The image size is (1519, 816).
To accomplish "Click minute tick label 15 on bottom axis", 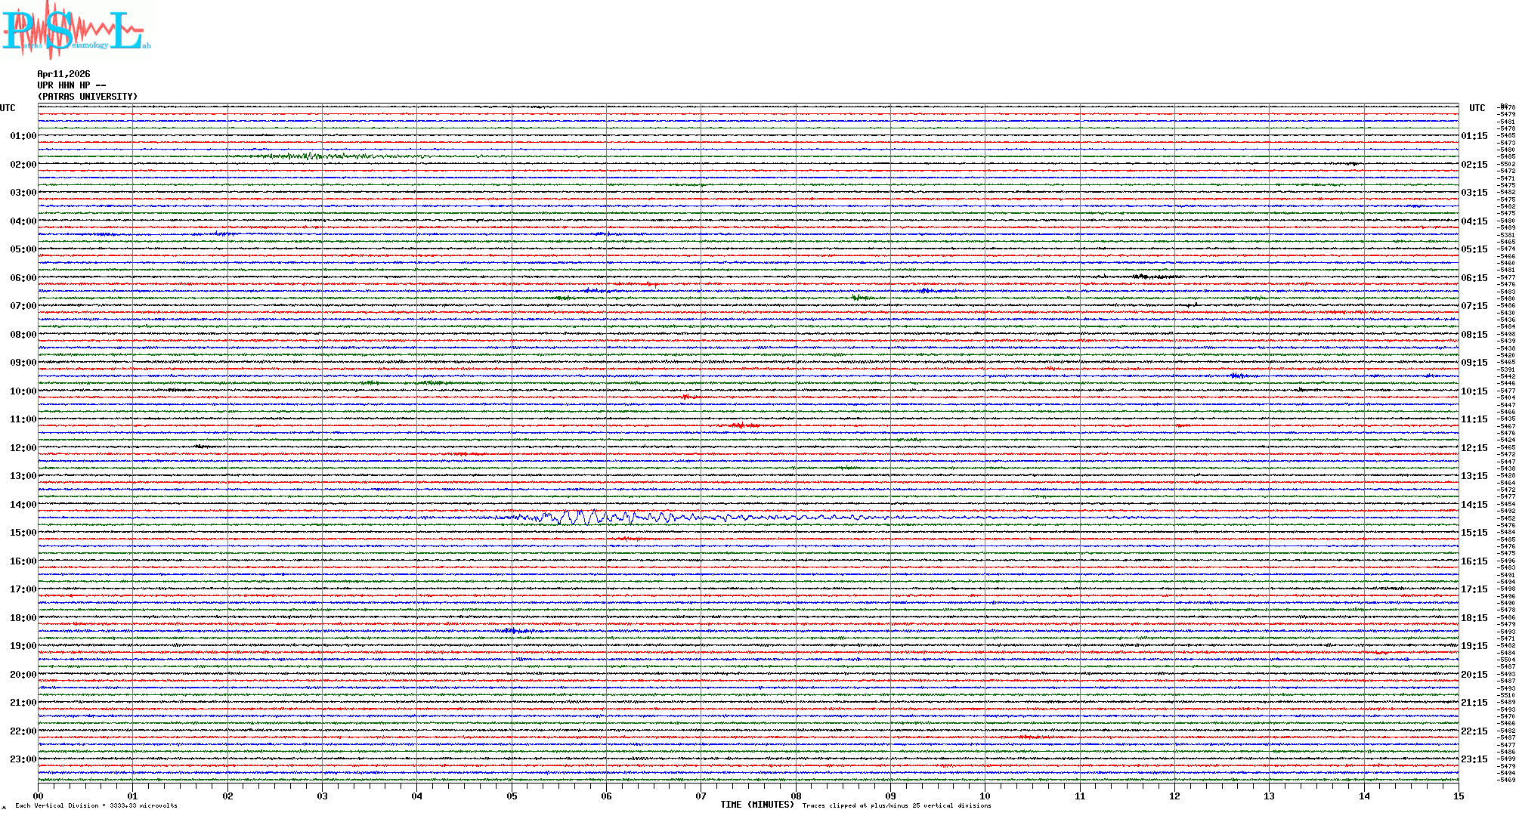I will (1458, 796).
